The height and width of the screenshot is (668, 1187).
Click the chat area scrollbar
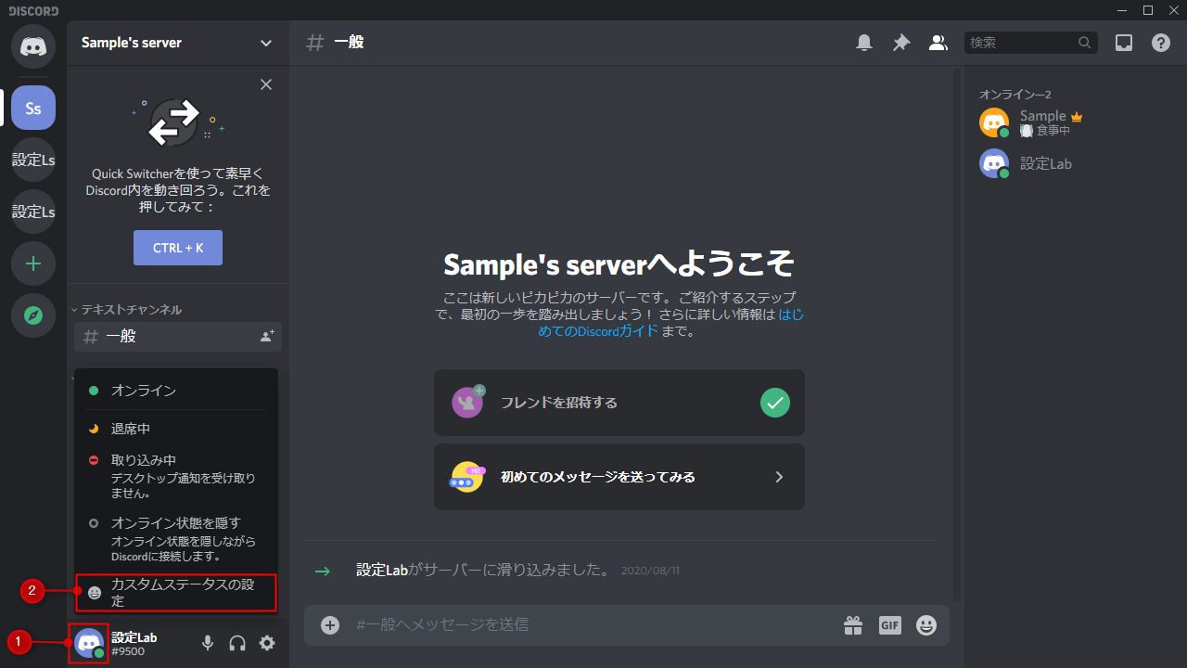pyautogui.click(x=957, y=334)
